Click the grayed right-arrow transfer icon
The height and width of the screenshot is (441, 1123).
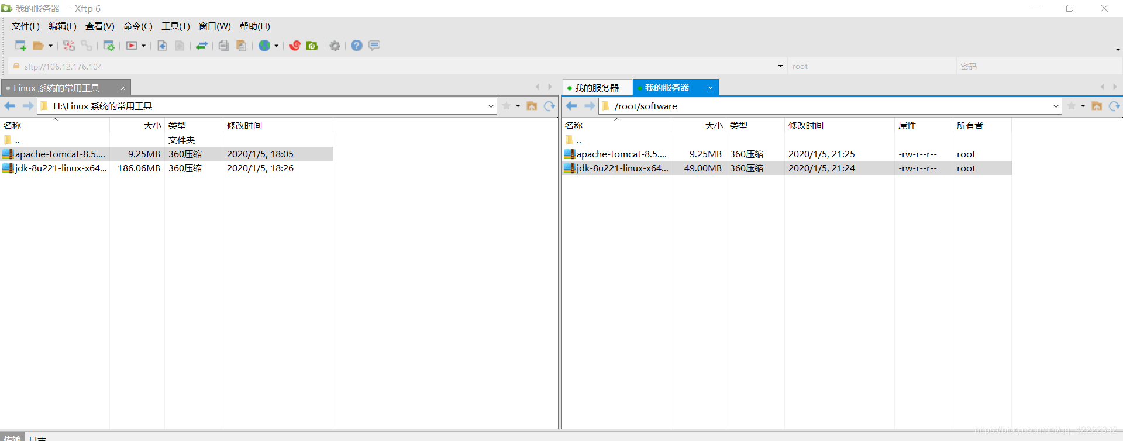180,46
